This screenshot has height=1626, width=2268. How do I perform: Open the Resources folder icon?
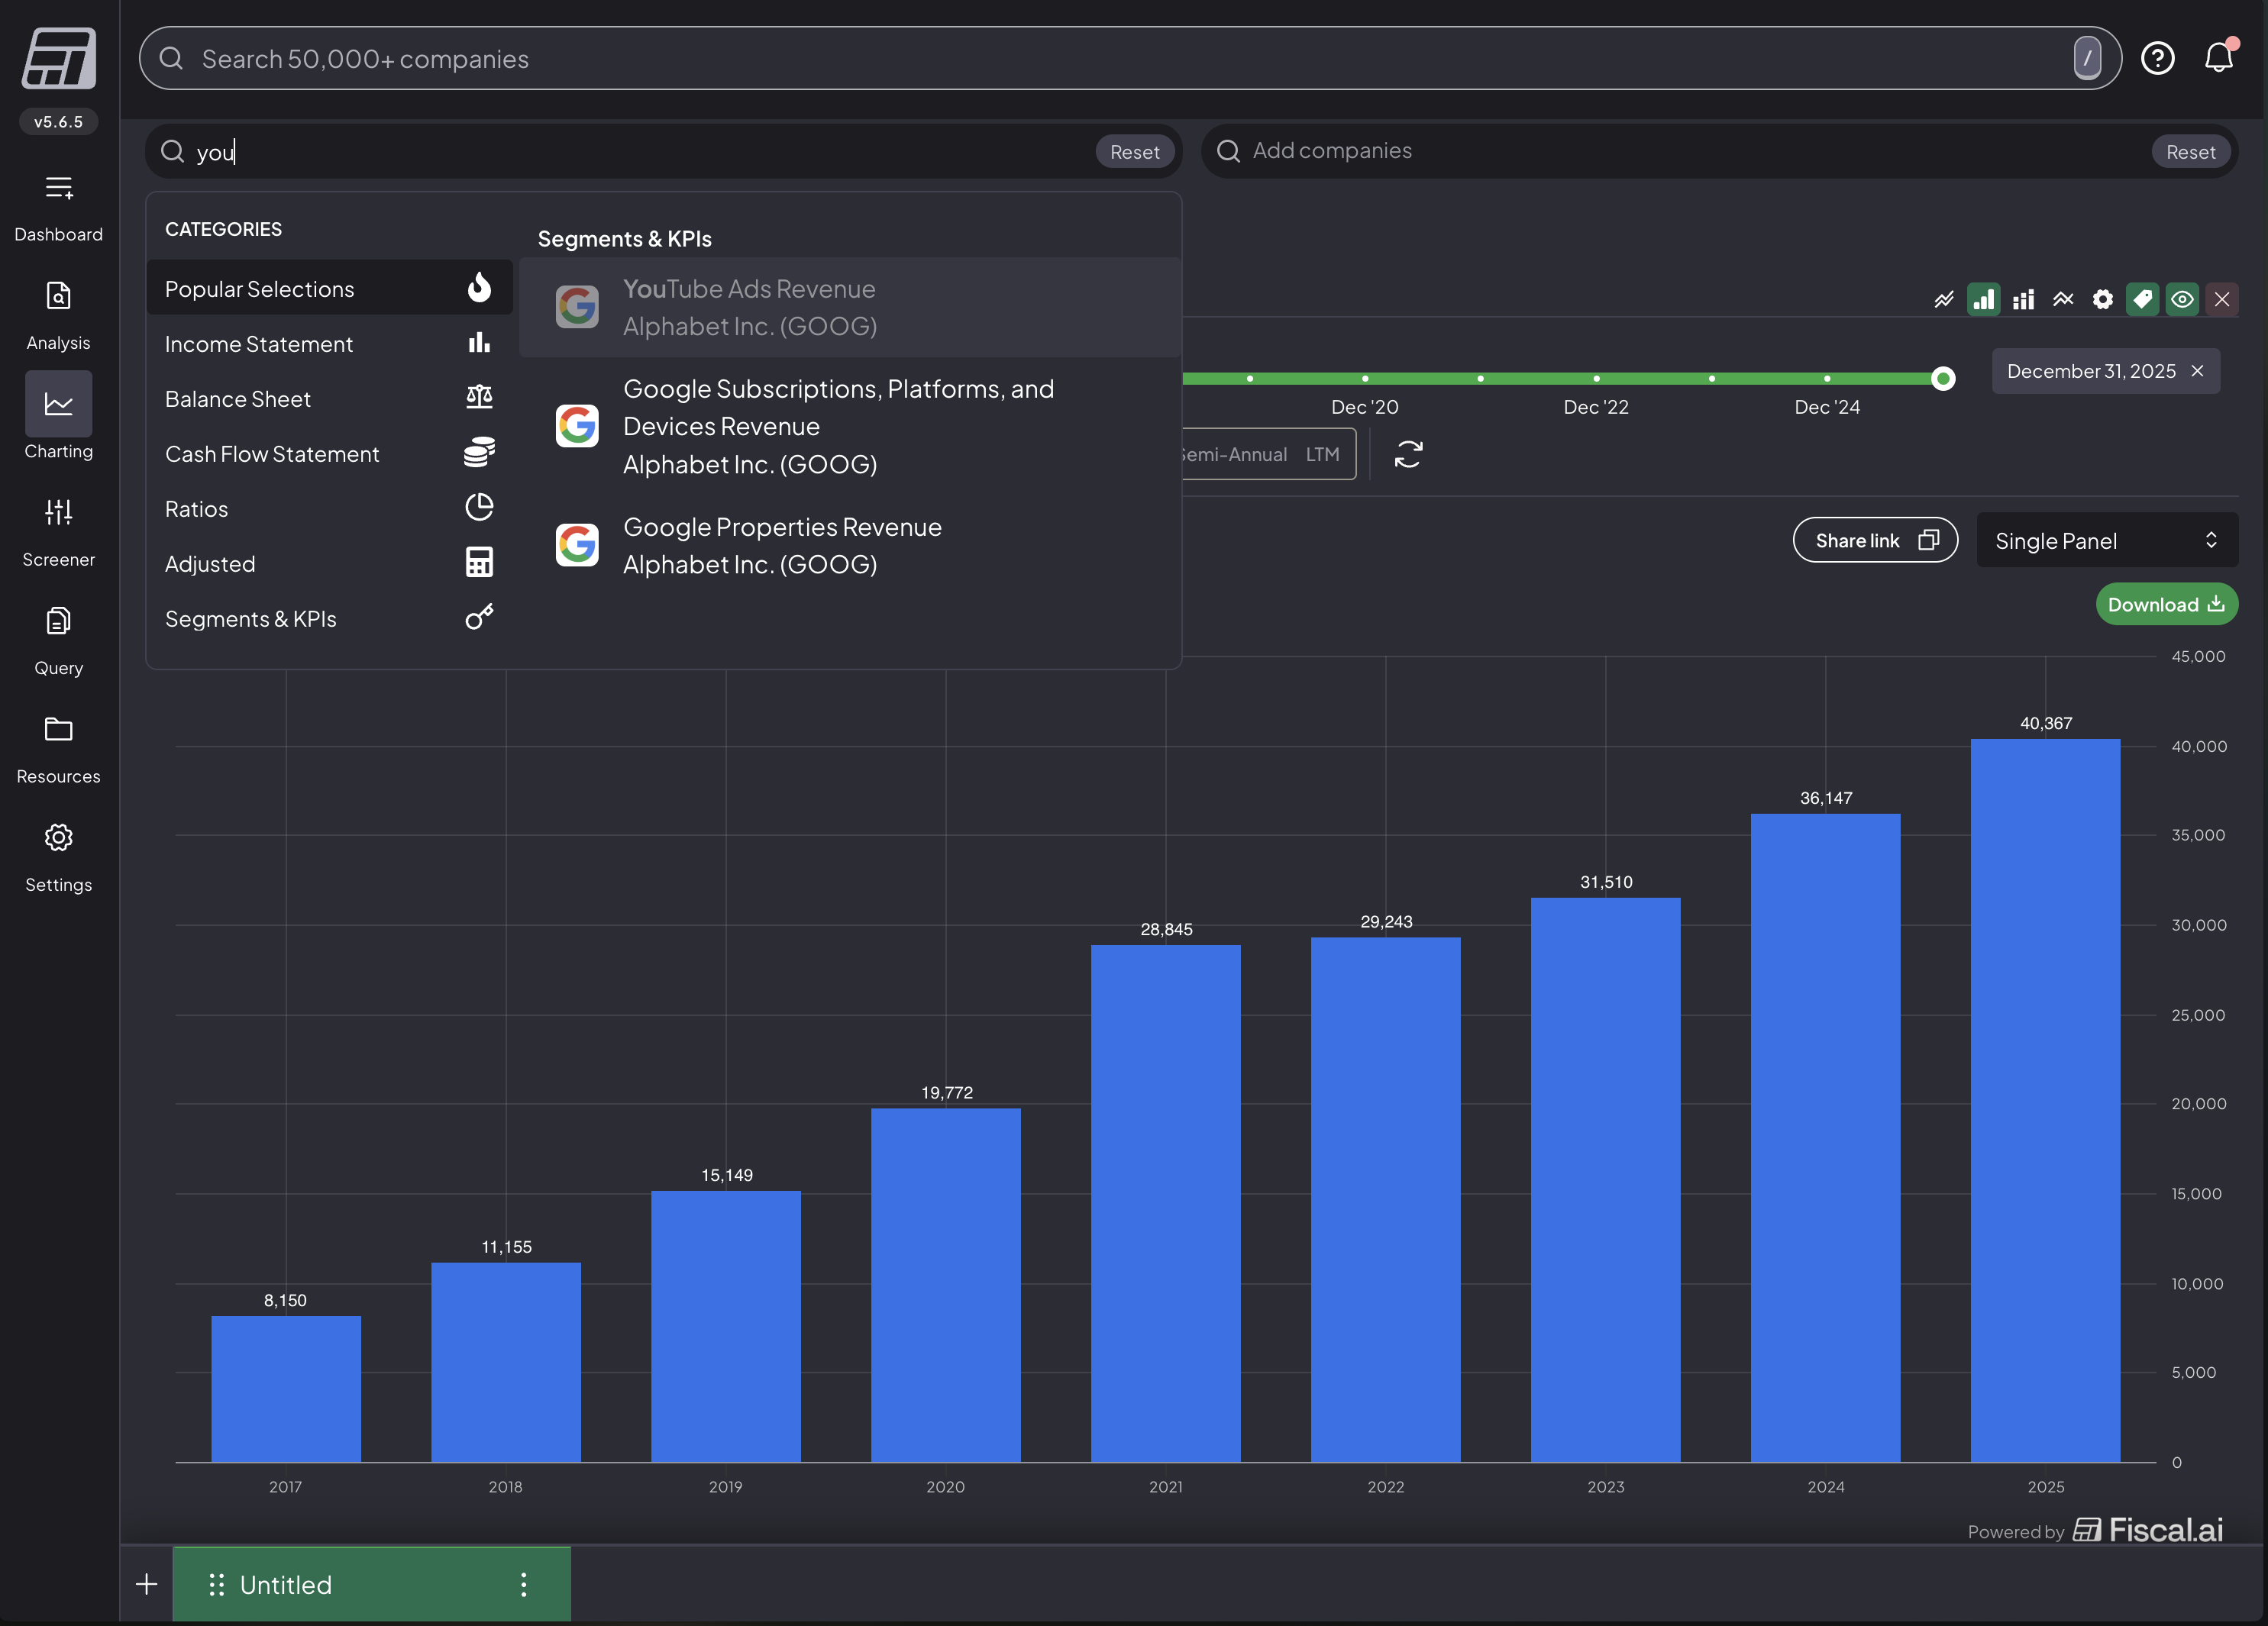coord(58,728)
